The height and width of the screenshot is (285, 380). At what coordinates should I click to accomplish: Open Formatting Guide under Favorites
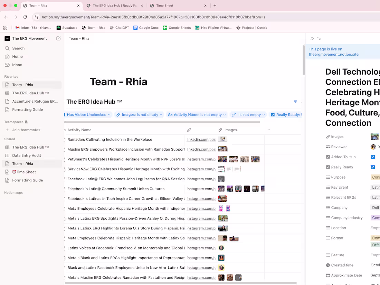[31, 110]
